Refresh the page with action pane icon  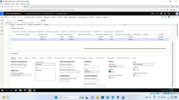click(x=171, y=17)
